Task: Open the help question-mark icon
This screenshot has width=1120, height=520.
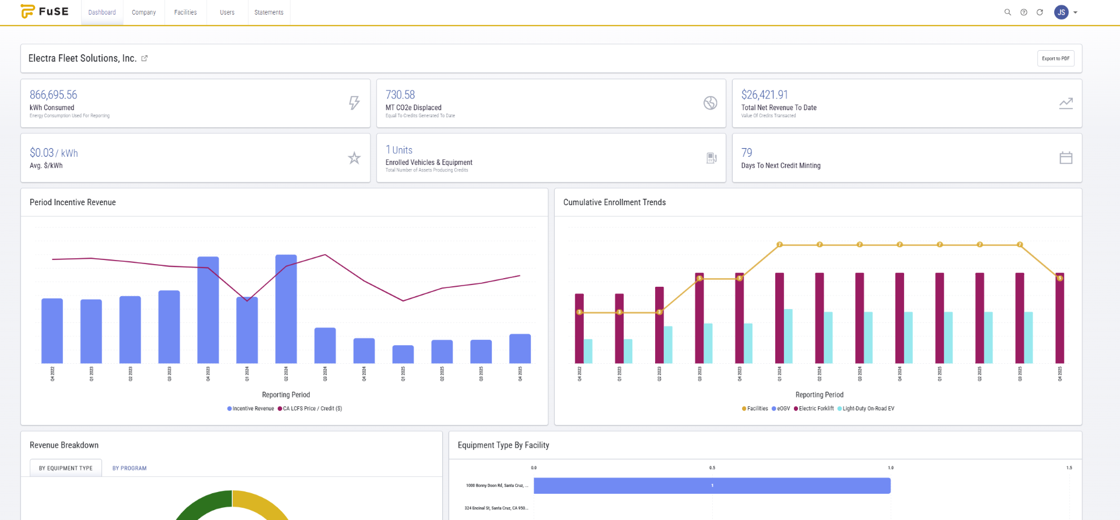Action: tap(1024, 12)
